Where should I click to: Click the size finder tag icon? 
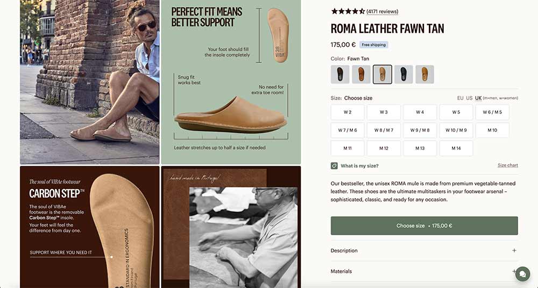(334, 166)
